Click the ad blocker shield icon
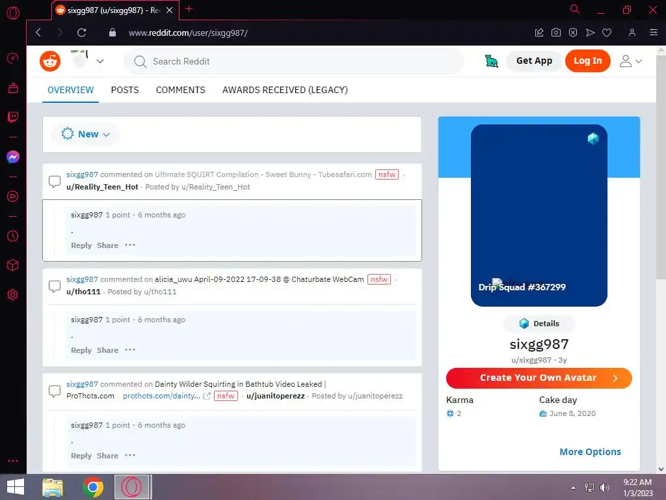This screenshot has width=666, height=500. click(573, 33)
